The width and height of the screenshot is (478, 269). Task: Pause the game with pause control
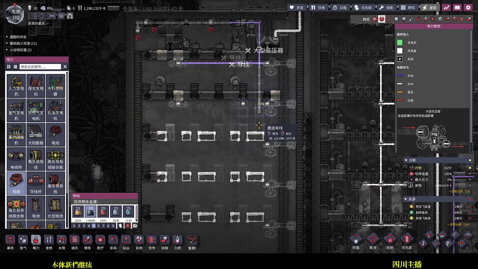(31, 16)
